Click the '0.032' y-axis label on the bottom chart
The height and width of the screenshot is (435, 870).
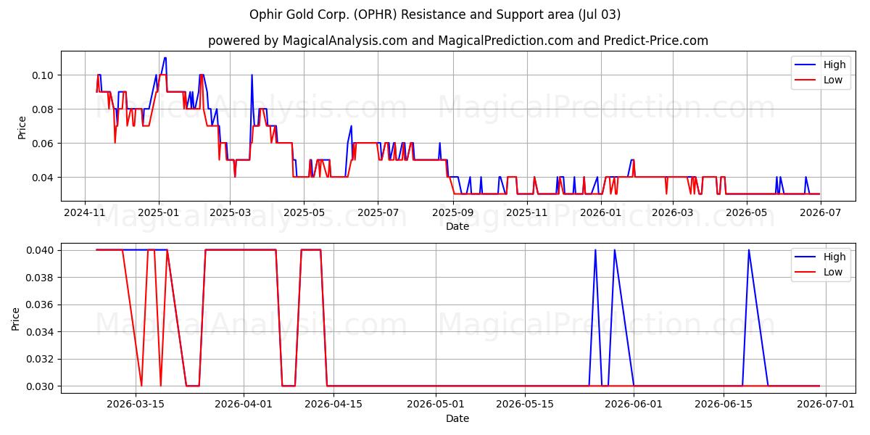click(x=41, y=359)
